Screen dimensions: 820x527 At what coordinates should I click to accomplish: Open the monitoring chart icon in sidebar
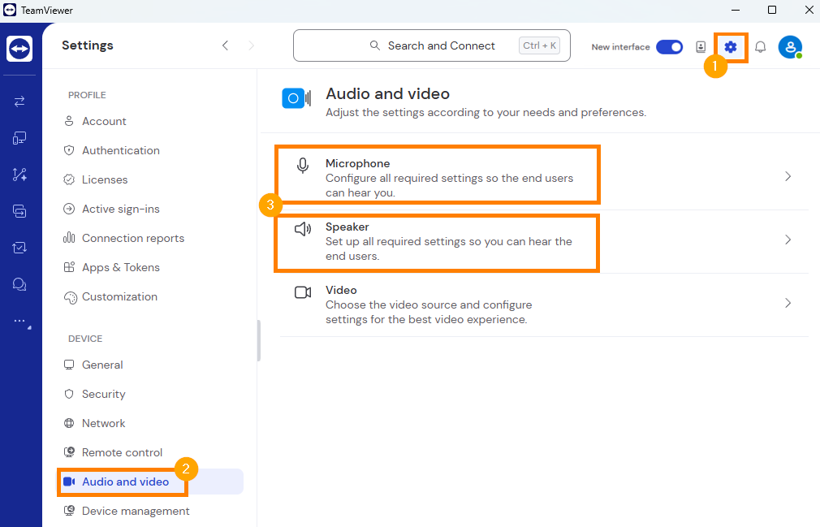coord(19,248)
